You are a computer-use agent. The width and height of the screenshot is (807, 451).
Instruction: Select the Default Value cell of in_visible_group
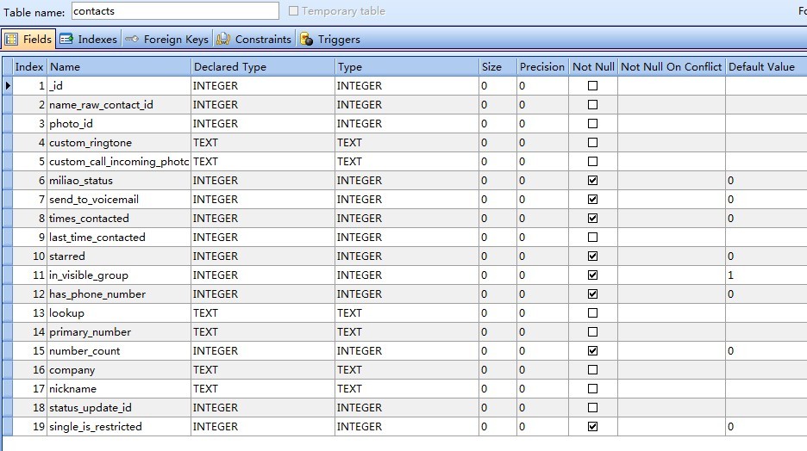pos(764,275)
